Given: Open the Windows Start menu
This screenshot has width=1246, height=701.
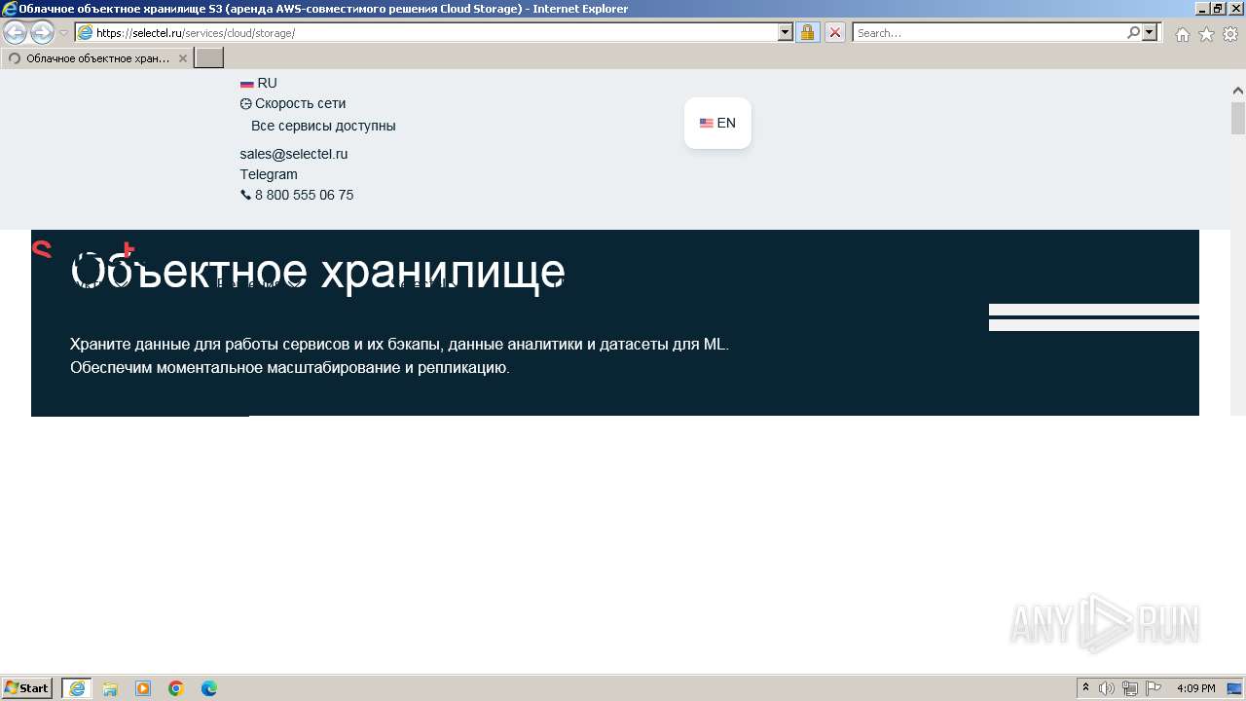Looking at the screenshot, I should 27,688.
